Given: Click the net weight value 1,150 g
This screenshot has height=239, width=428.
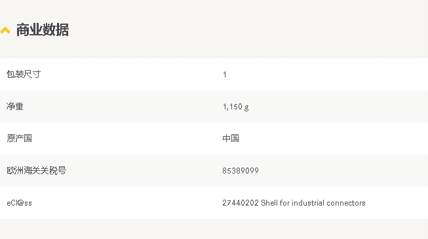Looking at the screenshot, I should click(235, 107).
